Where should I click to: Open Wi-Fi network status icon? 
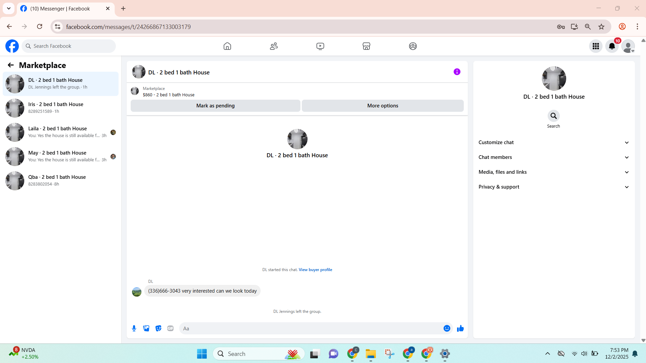(574, 354)
